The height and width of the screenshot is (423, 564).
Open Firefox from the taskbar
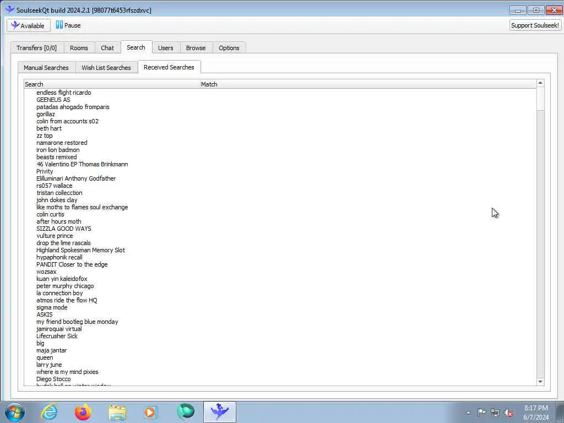tap(83, 412)
